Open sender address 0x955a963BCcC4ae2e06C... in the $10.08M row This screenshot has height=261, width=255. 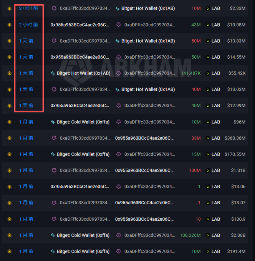click(x=80, y=25)
